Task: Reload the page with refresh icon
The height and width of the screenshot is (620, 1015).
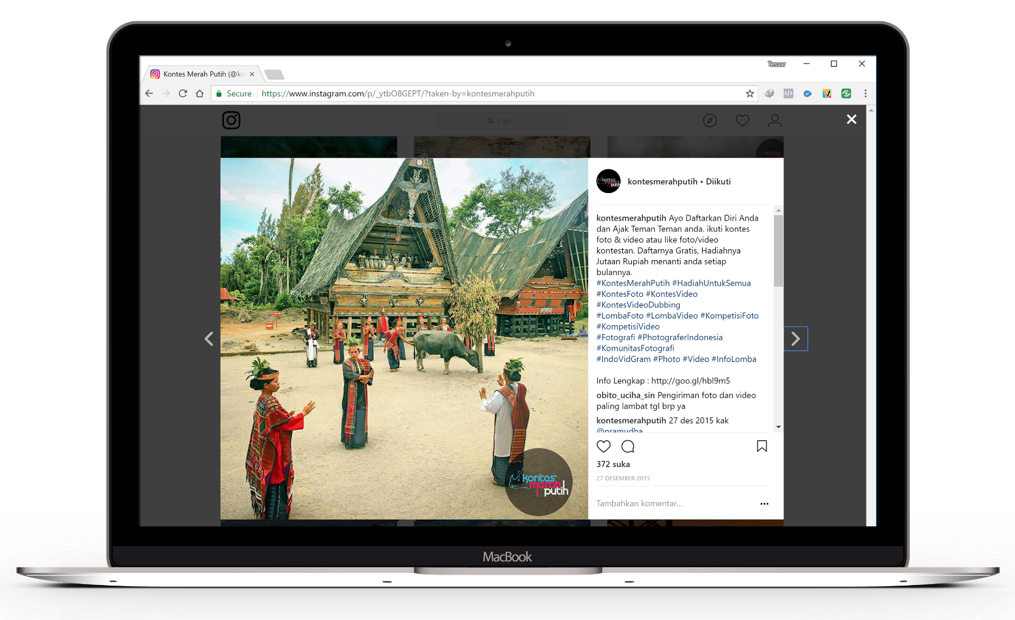Action: (183, 94)
